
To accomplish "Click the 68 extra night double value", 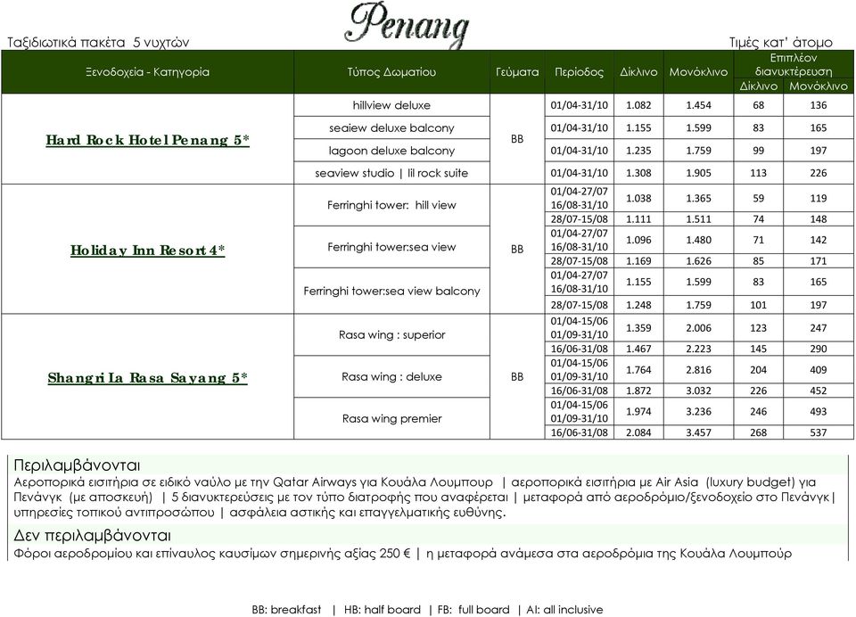I will [758, 105].
